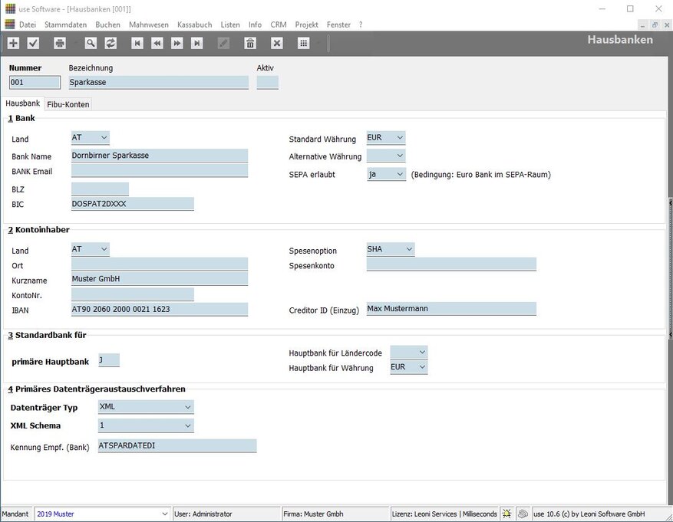Screen dimensions: 673x522
Task: Click the primäre Hauptbank flag field
Action: pyautogui.click(x=109, y=360)
